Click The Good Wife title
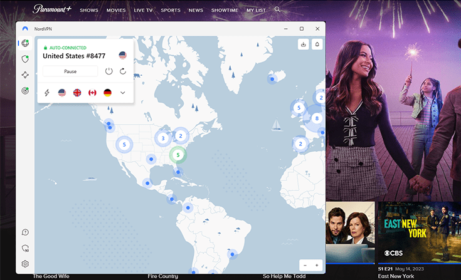This screenshot has width=461, height=280. tap(51, 276)
